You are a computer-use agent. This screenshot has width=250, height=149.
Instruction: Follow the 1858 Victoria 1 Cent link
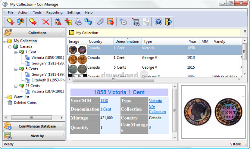tap(119, 92)
